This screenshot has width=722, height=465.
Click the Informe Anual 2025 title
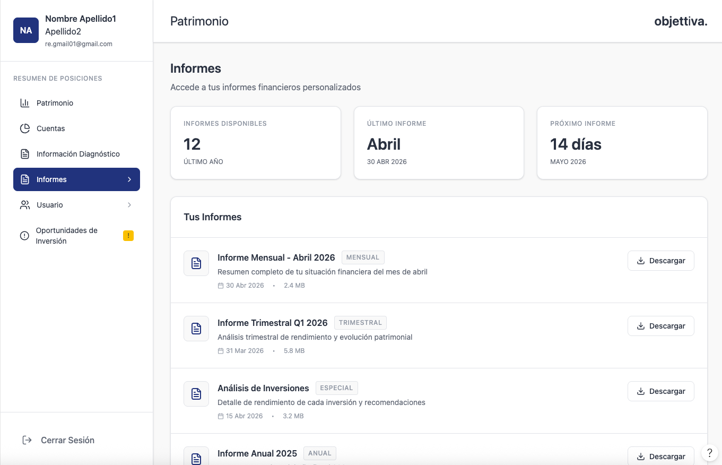coord(257,453)
